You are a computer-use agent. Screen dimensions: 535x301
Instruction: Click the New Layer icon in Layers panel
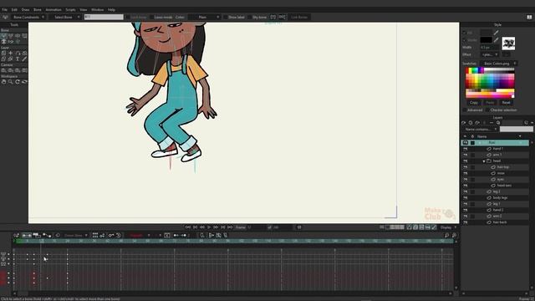coord(463,123)
